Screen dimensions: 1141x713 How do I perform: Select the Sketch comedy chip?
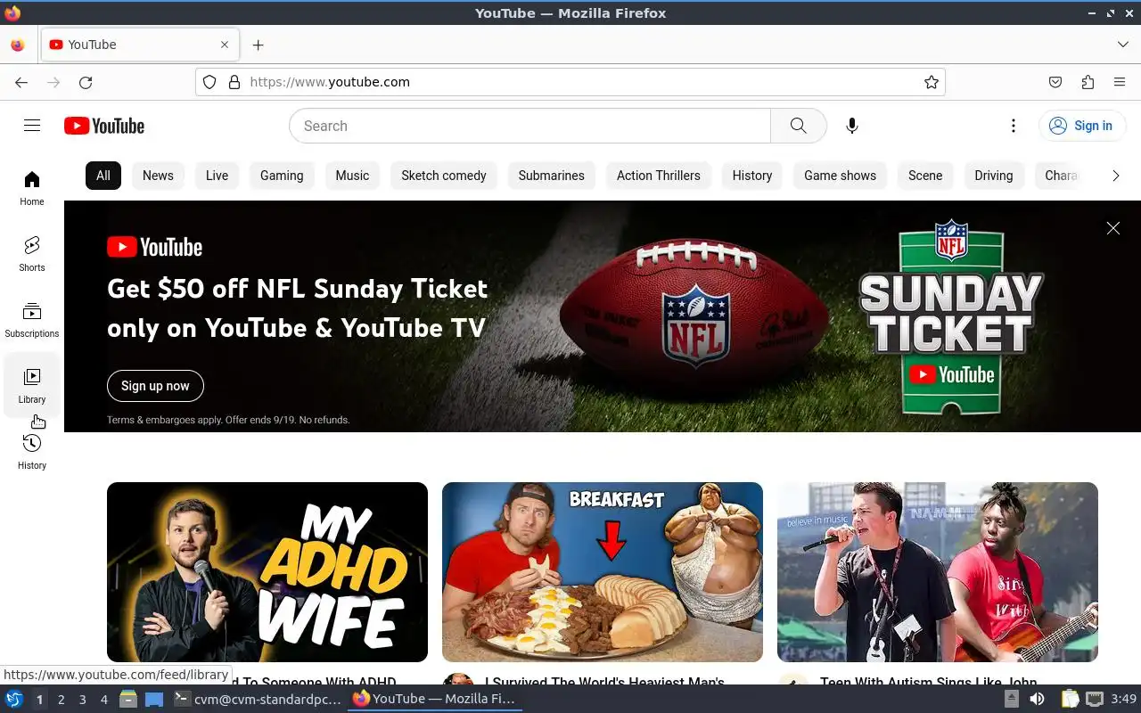(444, 176)
